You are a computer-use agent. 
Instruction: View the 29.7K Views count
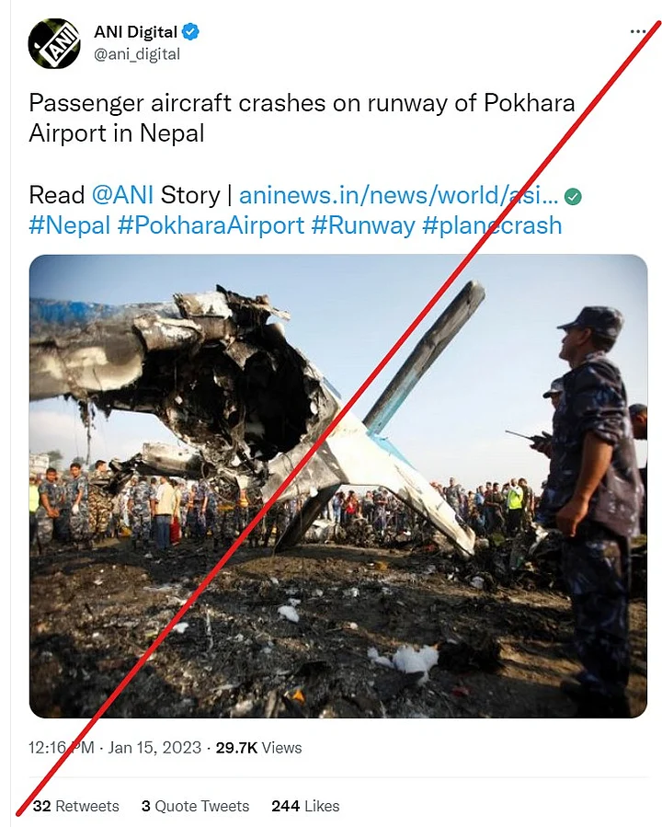click(x=258, y=747)
